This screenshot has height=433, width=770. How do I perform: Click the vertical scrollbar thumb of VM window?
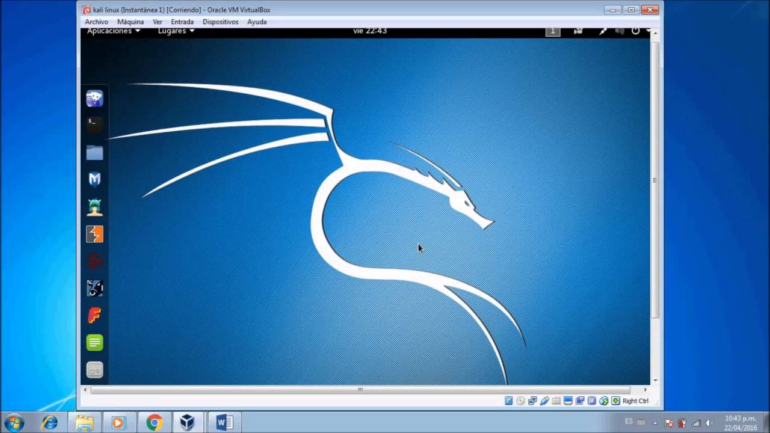click(x=656, y=180)
